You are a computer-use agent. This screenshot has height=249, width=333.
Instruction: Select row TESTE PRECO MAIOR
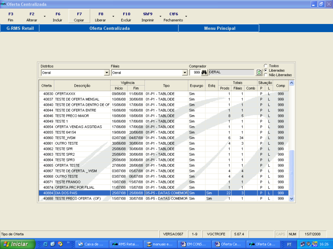point(164,116)
